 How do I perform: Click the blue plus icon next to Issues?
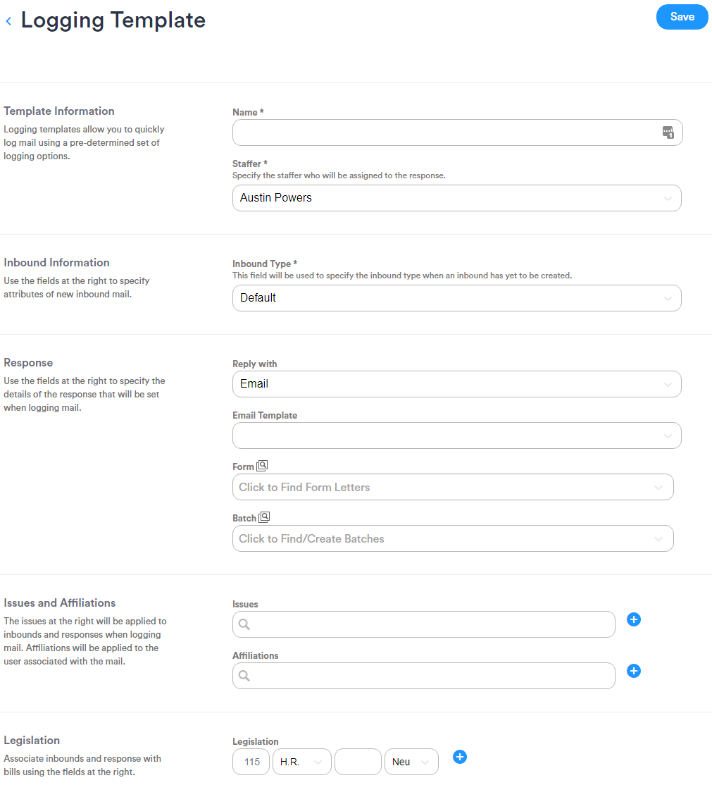(633, 619)
